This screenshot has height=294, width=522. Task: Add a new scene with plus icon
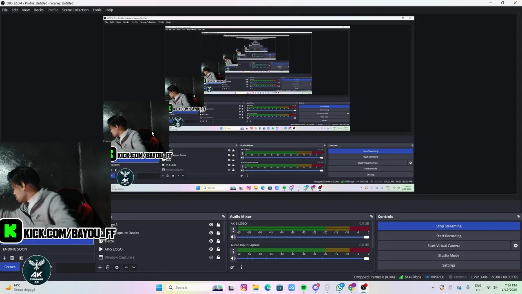pos(4,258)
